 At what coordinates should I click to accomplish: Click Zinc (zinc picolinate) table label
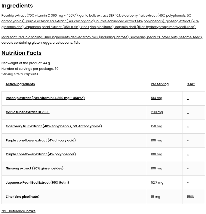coord(23,197)
